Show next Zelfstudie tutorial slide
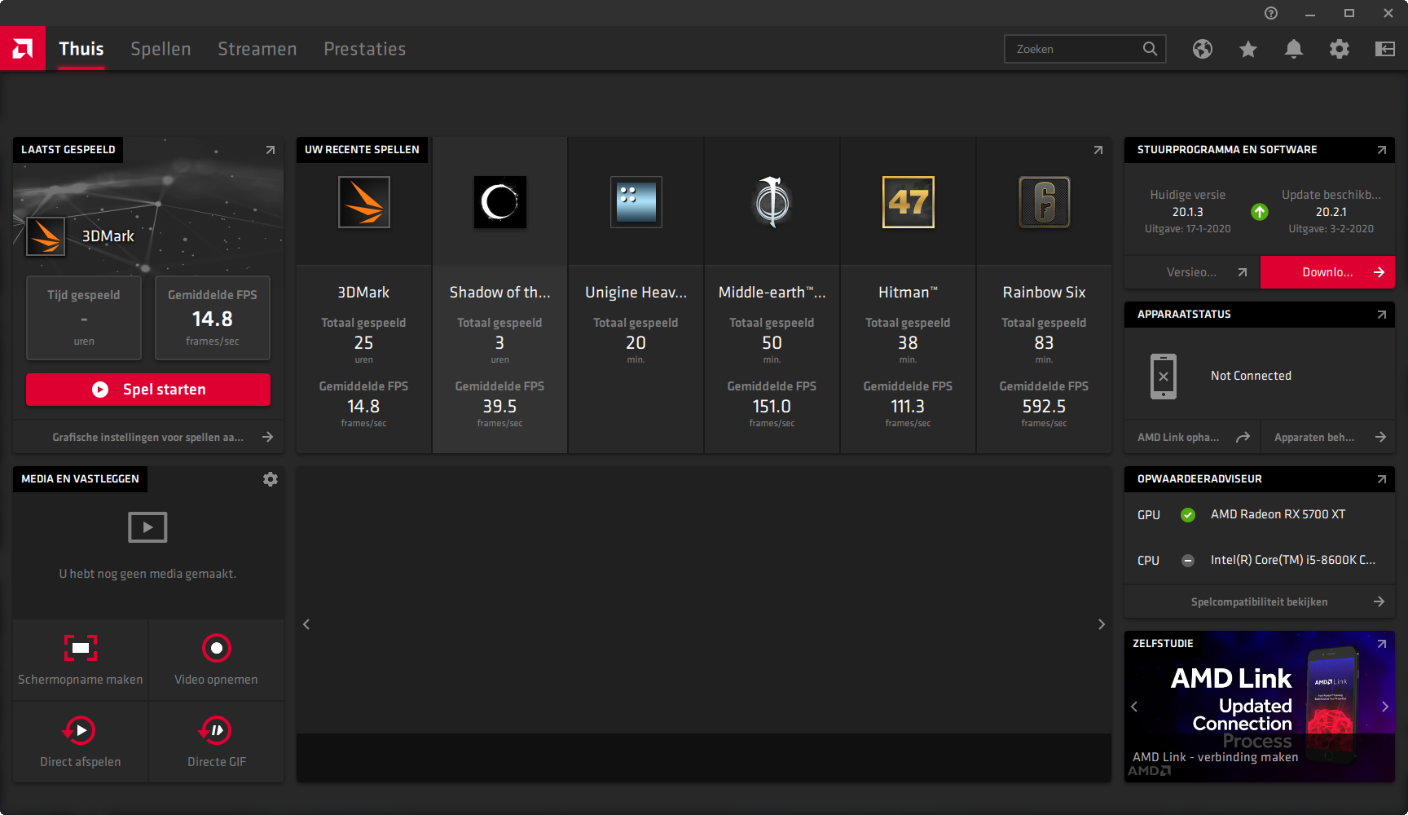Screen dimensions: 1408x815 point(1385,707)
